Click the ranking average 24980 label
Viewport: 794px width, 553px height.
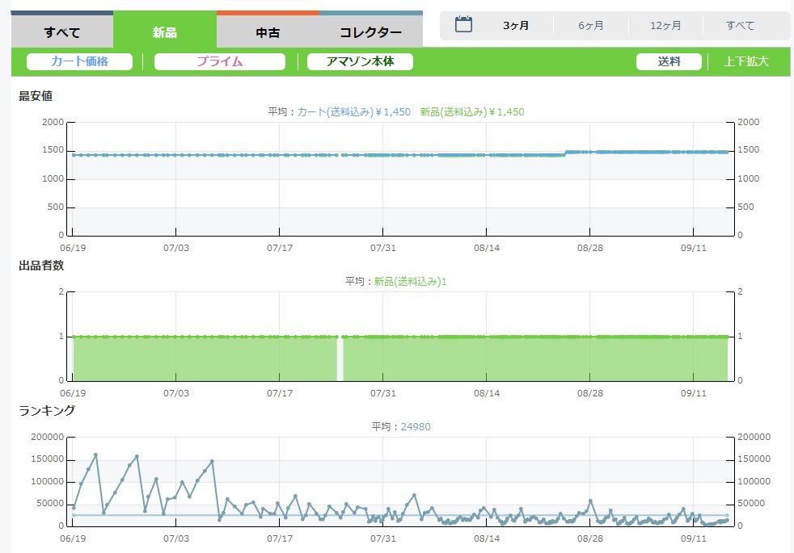[416, 426]
